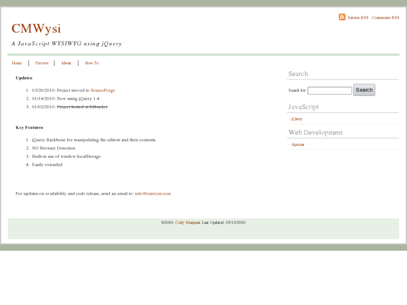This screenshot has width=407, height=305.
Task: Click 'Built-in use of window.localStorage' item
Action: point(66,156)
